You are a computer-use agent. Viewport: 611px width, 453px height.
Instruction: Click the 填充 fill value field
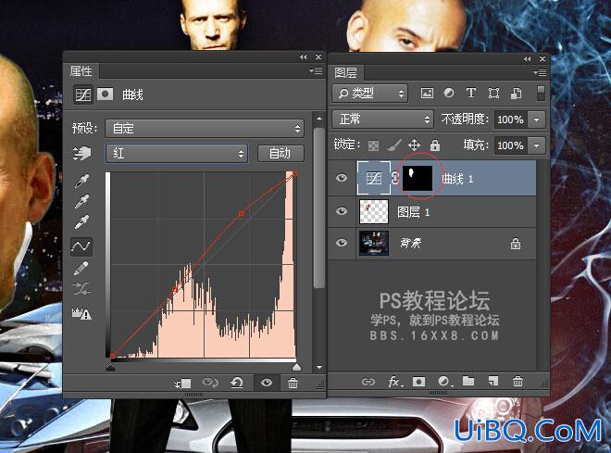point(511,145)
